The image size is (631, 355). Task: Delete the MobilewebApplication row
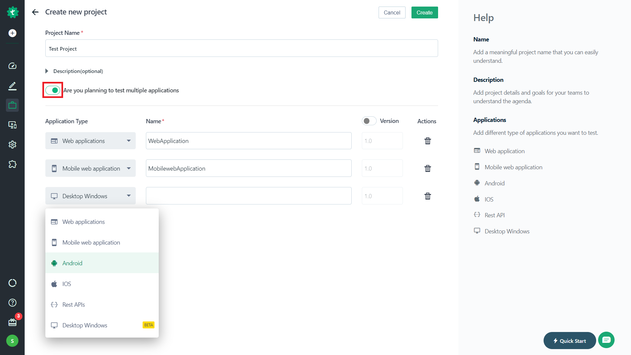pyautogui.click(x=428, y=168)
